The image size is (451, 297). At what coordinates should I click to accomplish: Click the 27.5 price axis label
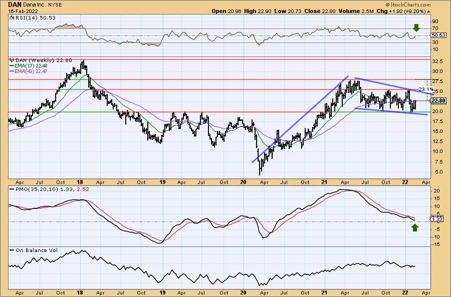(437, 81)
